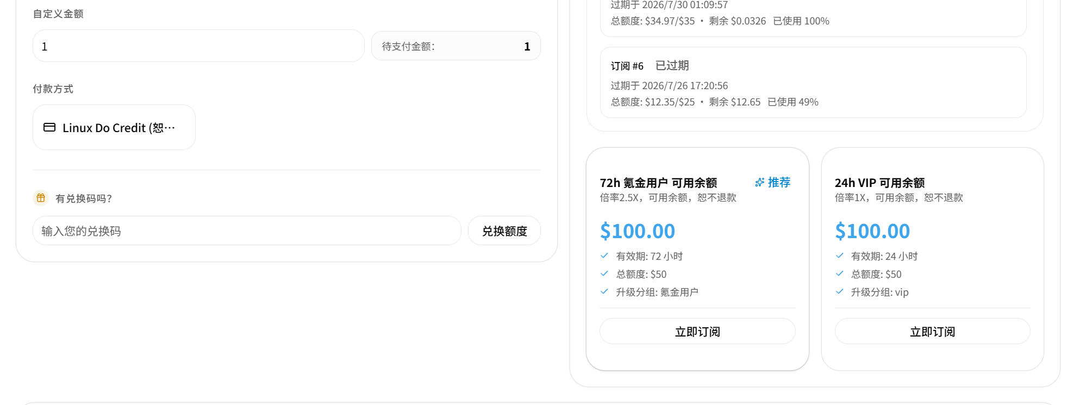The height and width of the screenshot is (405, 1080).
Task: Click the checkmark beside 升级分组: vip
Action: coord(840,291)
